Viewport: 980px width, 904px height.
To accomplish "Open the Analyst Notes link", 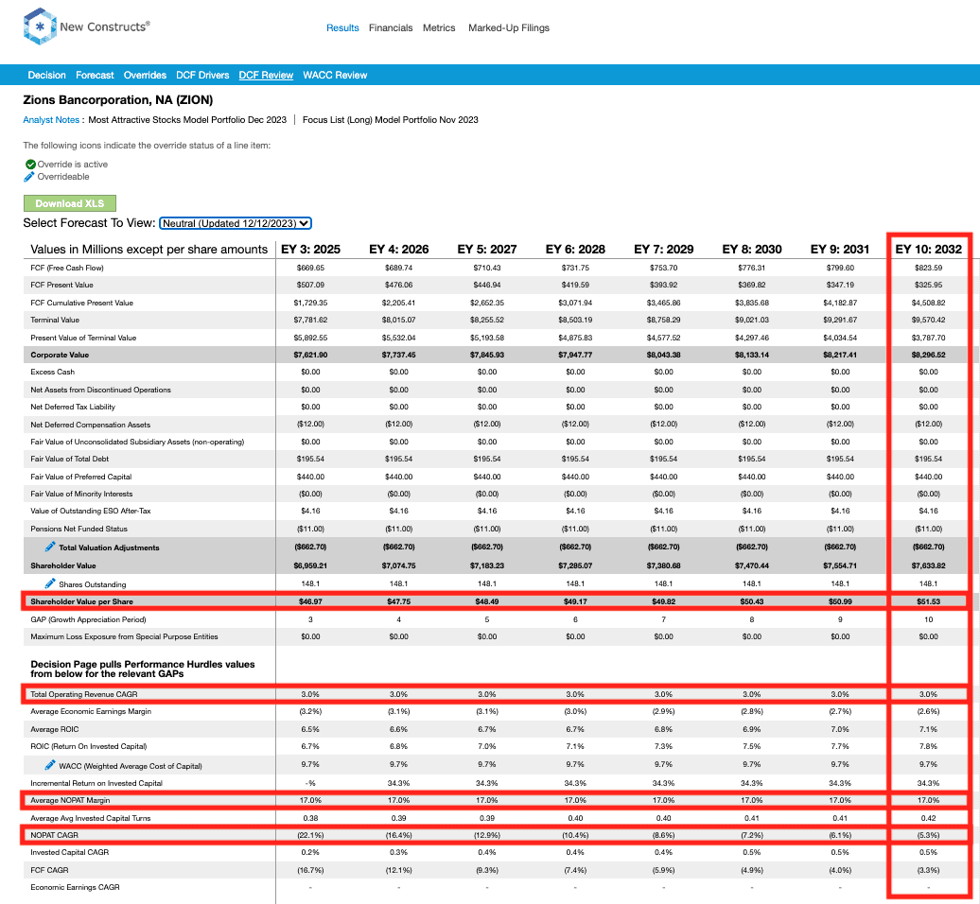I will point(51,120).
